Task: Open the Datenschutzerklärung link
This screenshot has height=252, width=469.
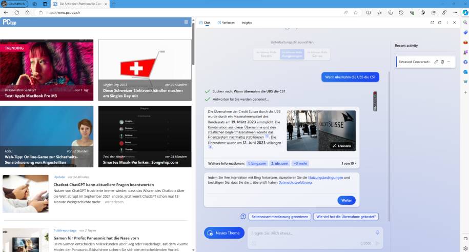Action: pyautogui.click(x=295, y=182)
